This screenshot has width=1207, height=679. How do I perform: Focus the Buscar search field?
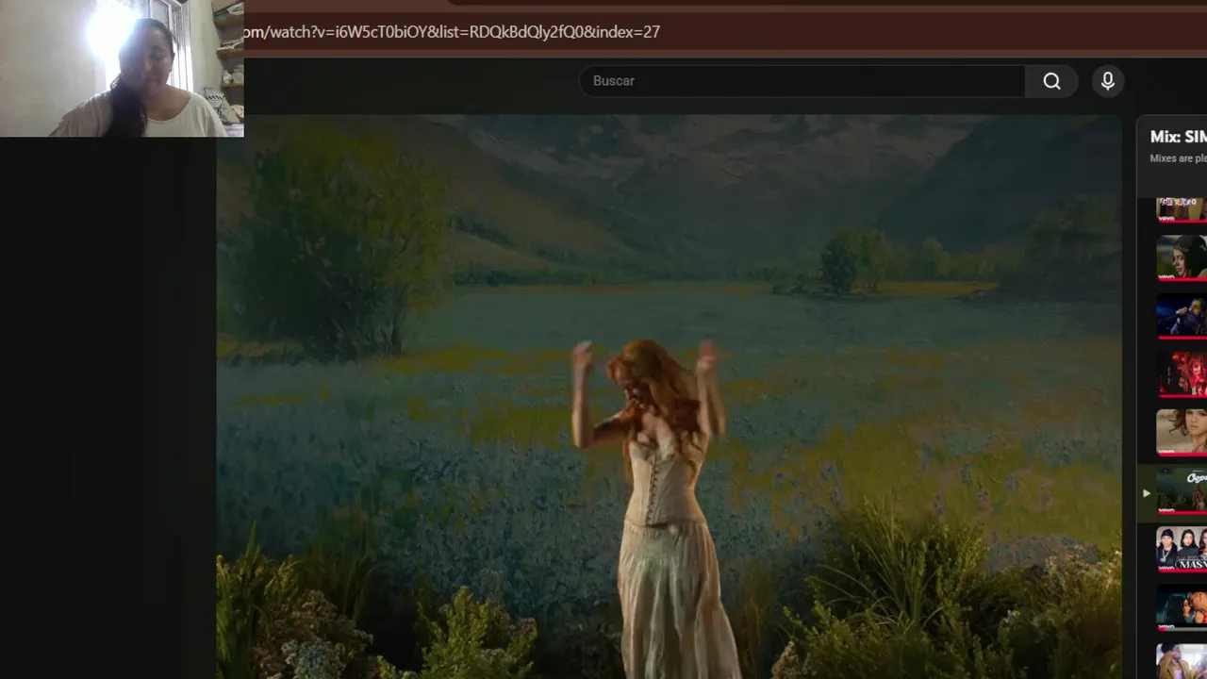pyautogui.click(x=802, y=81)
